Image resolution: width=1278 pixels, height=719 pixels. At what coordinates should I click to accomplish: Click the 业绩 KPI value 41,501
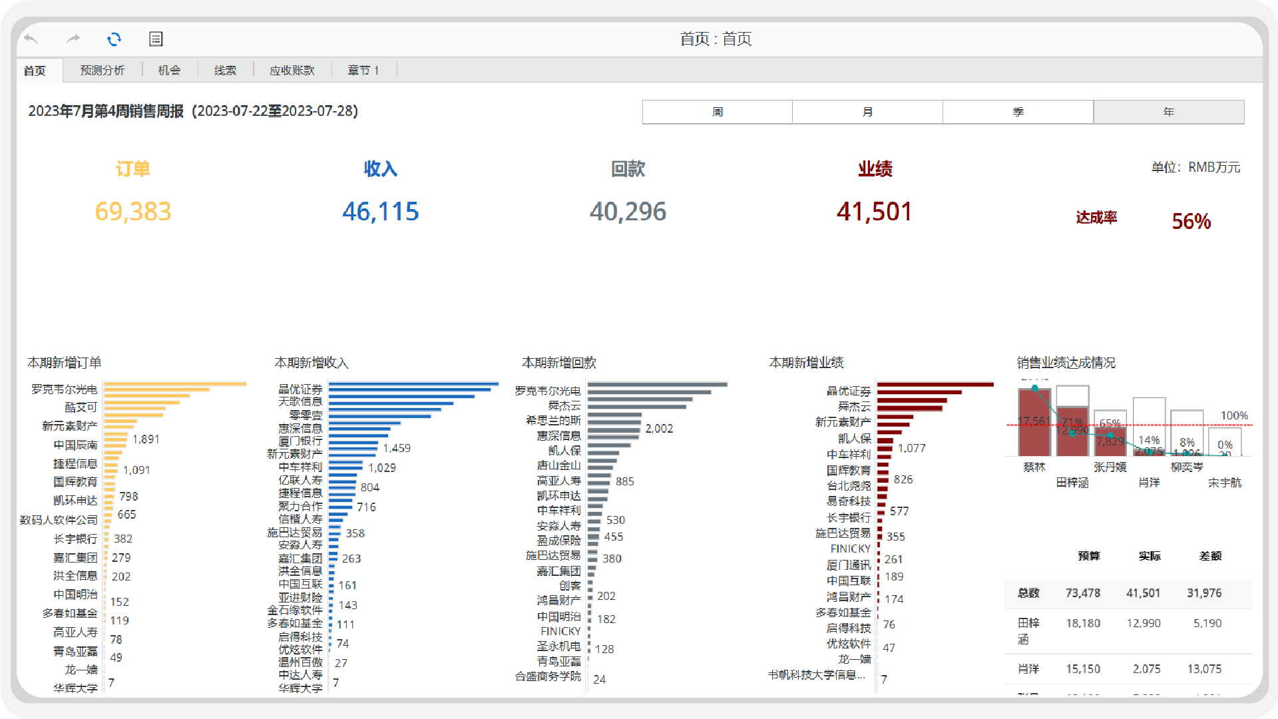(874, 212)
